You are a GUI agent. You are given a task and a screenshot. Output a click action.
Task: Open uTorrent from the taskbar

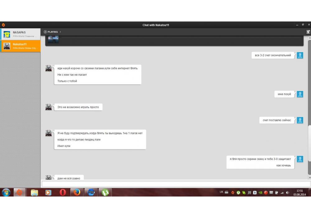[105, 192]
